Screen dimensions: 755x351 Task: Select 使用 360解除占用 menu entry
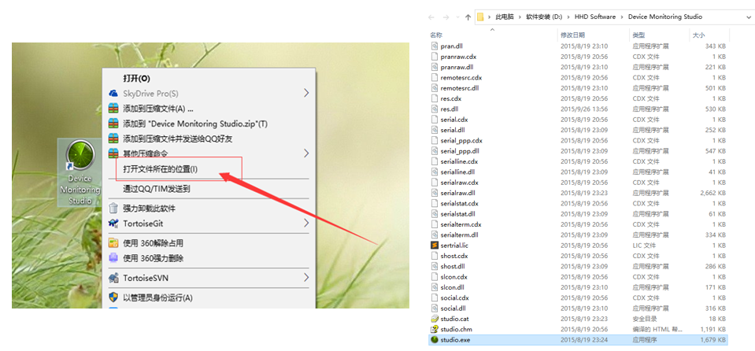click(210, 243)
